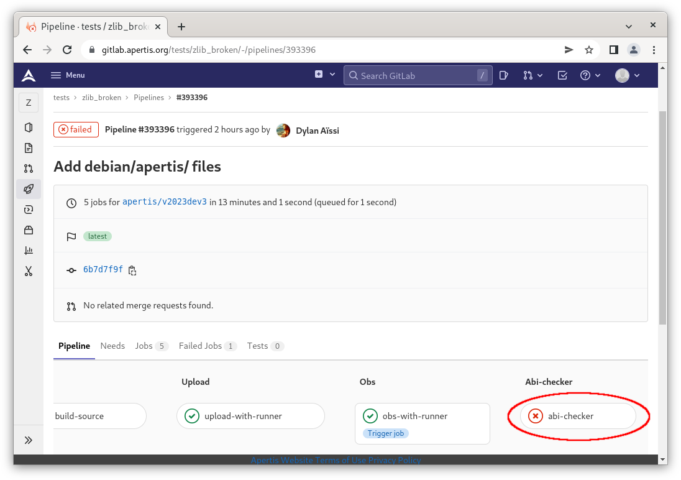This screenshot has width=681, height=480.
Task: Open CI/CD rocket sidebar icon
Action: tap(29, 188)
